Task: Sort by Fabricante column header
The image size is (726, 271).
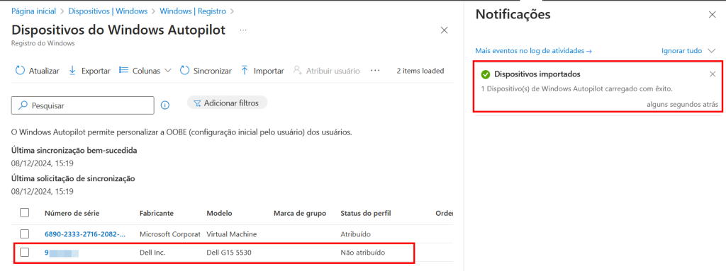Action: click(x=157, y=213)
